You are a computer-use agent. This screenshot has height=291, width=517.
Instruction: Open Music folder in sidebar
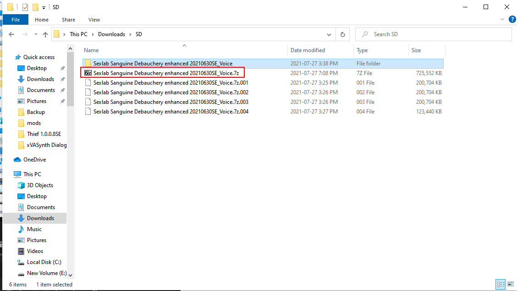coord(34,229)
